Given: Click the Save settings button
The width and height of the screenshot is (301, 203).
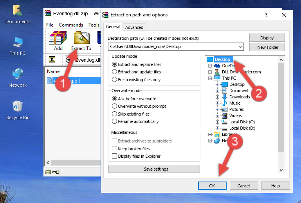Looking at the screenshot, I should point(154,169).
